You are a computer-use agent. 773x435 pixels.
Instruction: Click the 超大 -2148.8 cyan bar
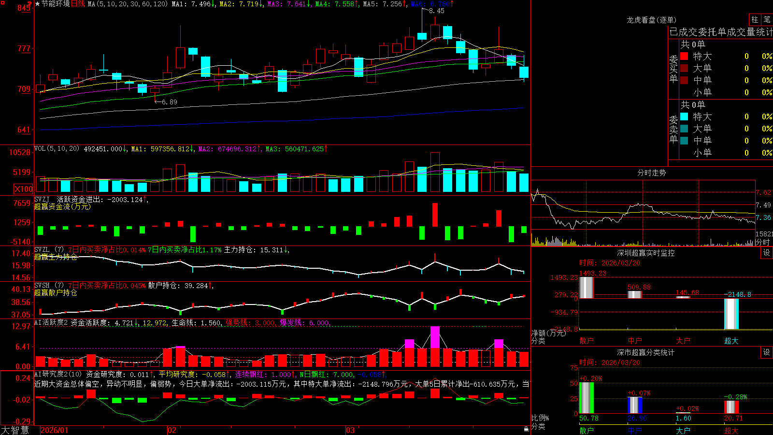tap(731, 314)
